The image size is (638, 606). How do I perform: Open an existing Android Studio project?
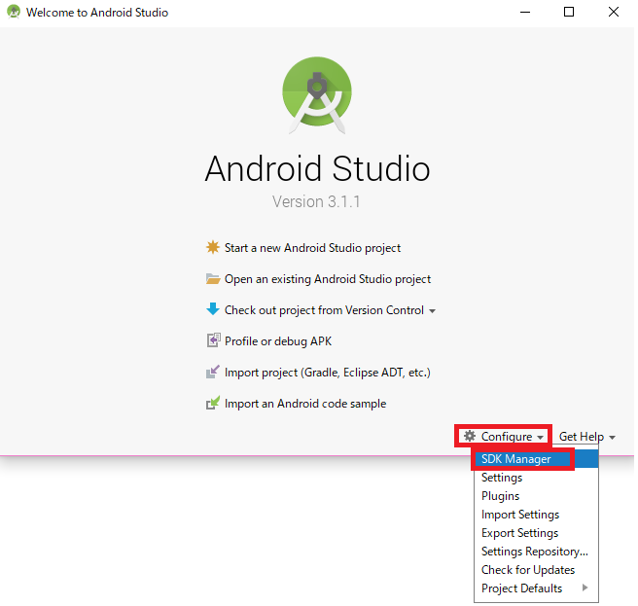tap(328, 279)
